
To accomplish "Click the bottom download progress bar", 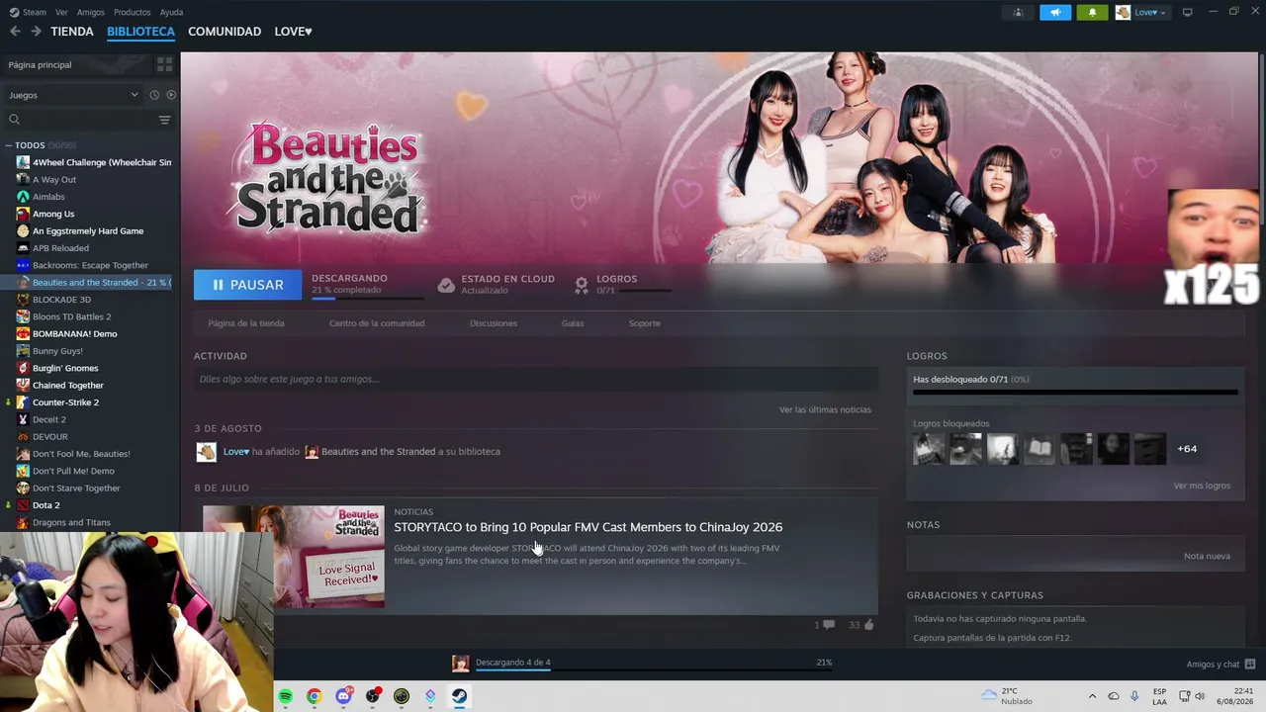I will point(654,669).
